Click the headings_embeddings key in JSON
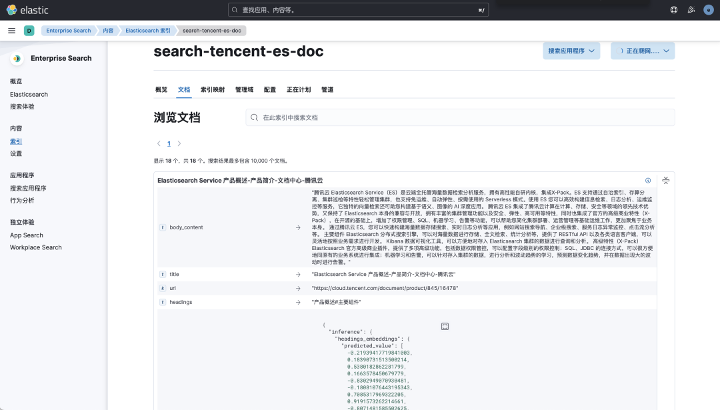Image resolution: width=720 pixels, height=410 pixels. click(x=371, y=339)
